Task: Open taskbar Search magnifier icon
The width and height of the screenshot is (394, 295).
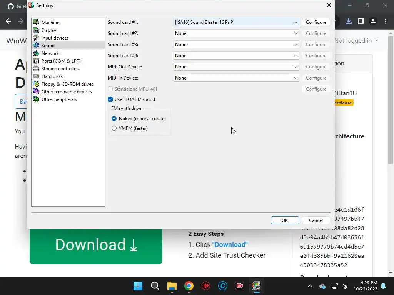Action: click(155, 286)
